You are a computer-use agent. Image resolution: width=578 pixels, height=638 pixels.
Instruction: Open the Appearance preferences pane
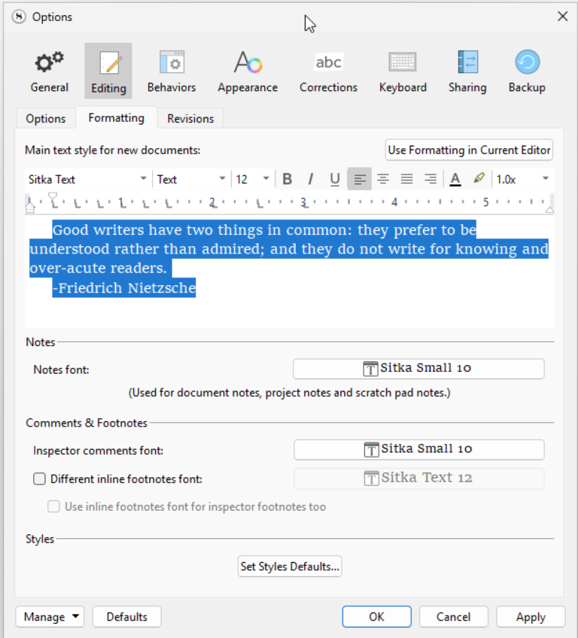(248, 71)
